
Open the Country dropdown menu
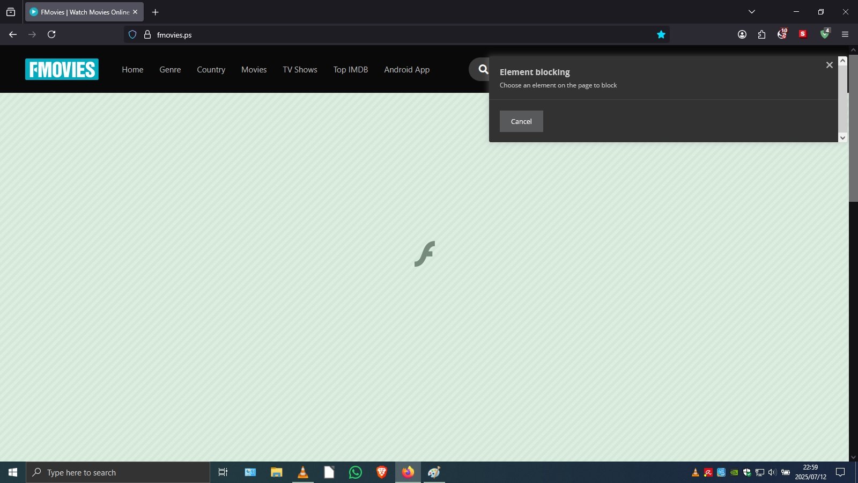click(x=211, y=69)
